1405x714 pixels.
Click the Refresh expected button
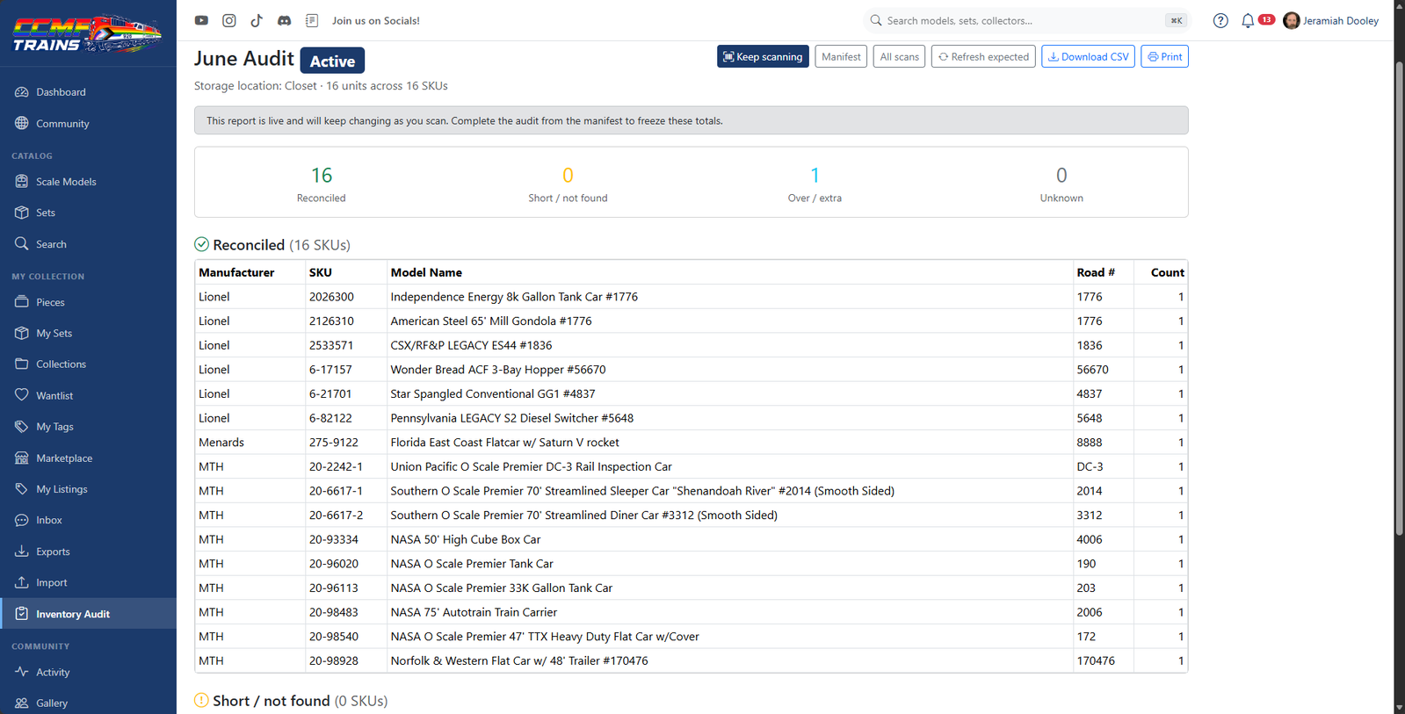coord(983,56)
